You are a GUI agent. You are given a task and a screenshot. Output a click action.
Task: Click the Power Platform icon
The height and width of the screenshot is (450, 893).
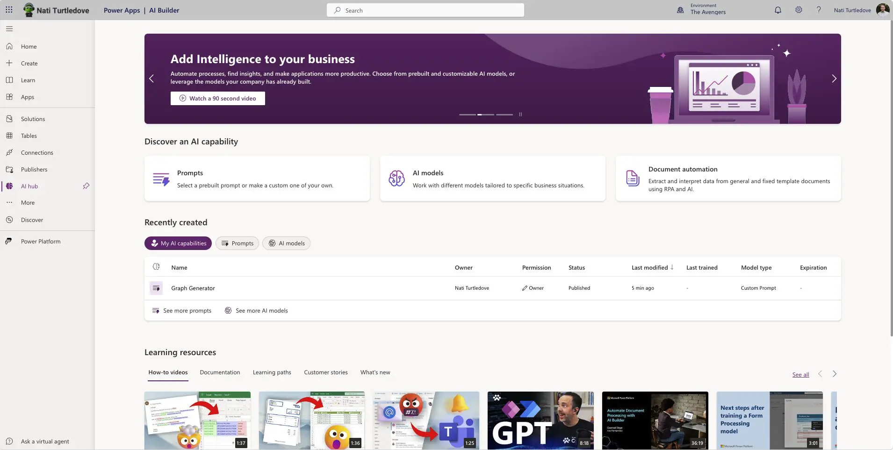pyautogui.click(x=9, y=242)
